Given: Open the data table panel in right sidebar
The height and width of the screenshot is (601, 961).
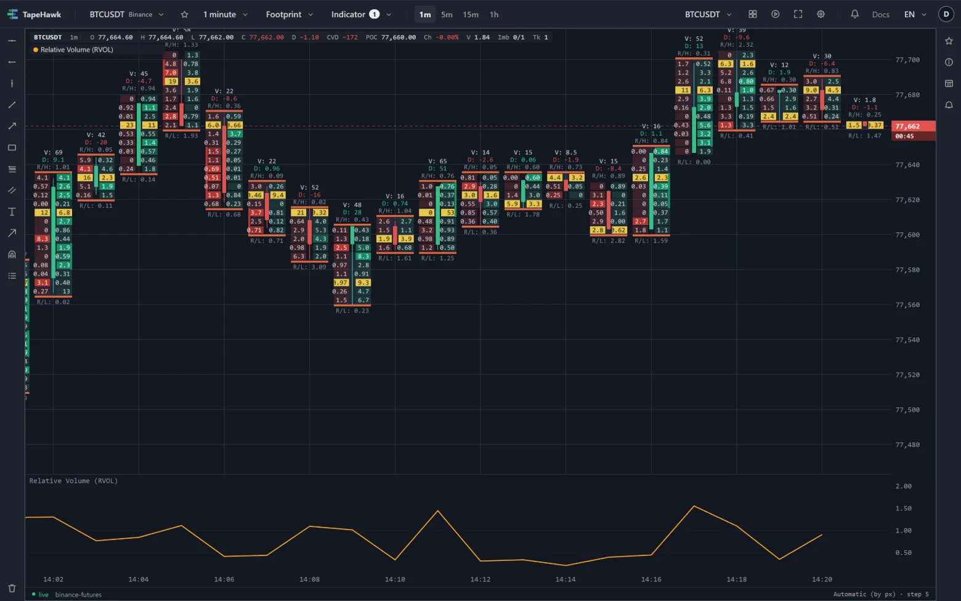Looking at the screenshot, I should click(x=949, y=83).
